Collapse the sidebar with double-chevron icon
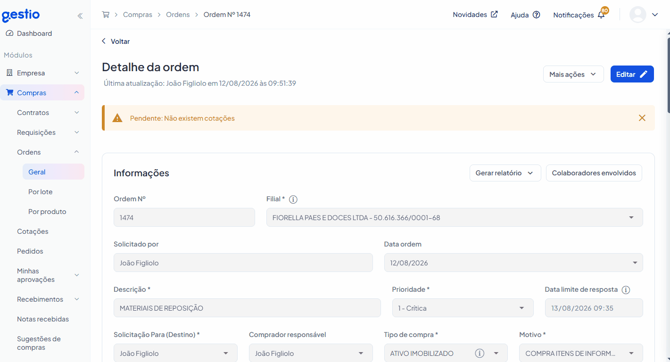The height and width of the screenshot is (362, 670). coord(80,16)
